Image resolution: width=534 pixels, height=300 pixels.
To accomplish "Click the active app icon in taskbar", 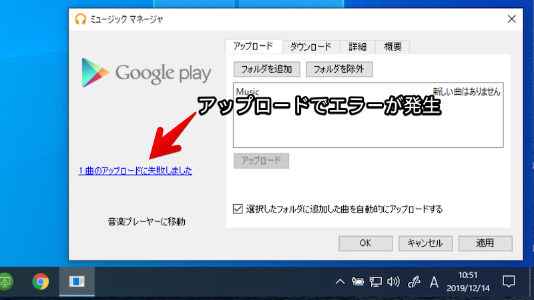I will click(77, 282).
